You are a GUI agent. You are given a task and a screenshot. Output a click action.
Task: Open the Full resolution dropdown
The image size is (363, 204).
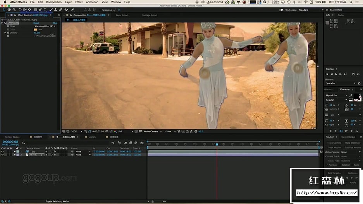pyautogui.click(x=126, y=131)
